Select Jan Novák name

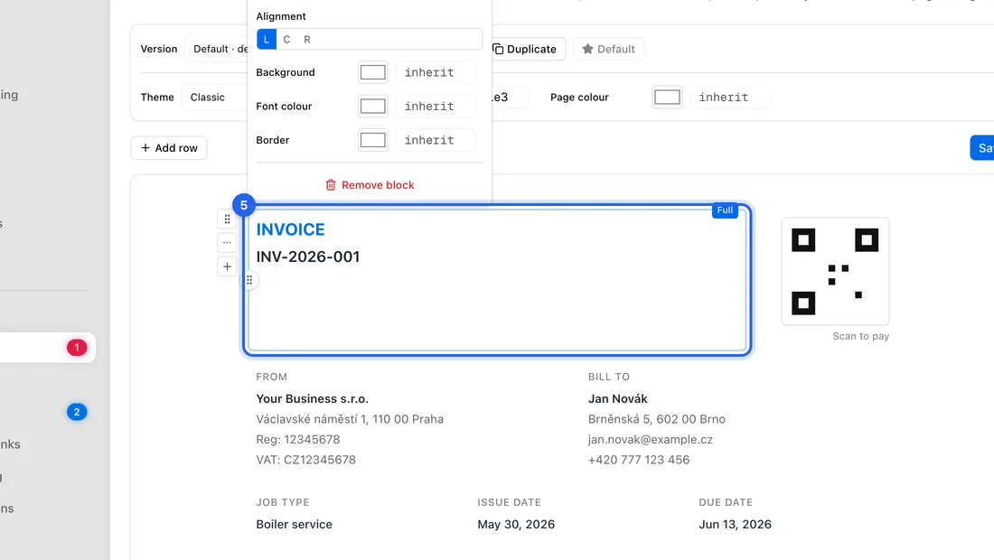coord(618,398)
